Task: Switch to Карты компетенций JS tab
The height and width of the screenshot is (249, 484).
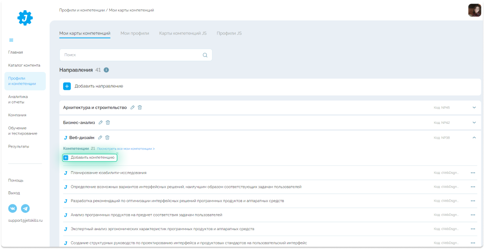Action: coord(183,34)
